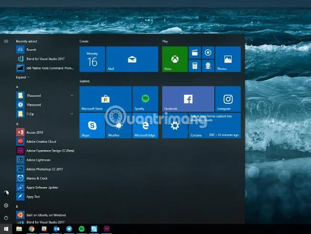Open the Photos tile

[x=228, y=59]
